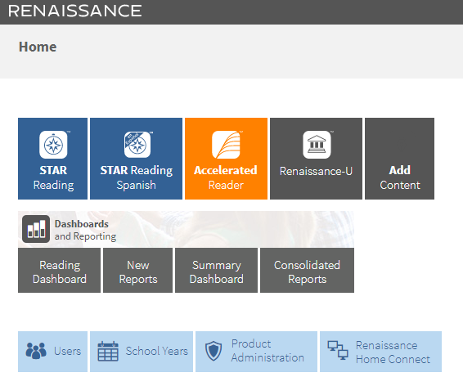Viewport: 463px width, 386px height.
Task: Open the Accelerated Reader book icon
Action: (x=226, y=145)
